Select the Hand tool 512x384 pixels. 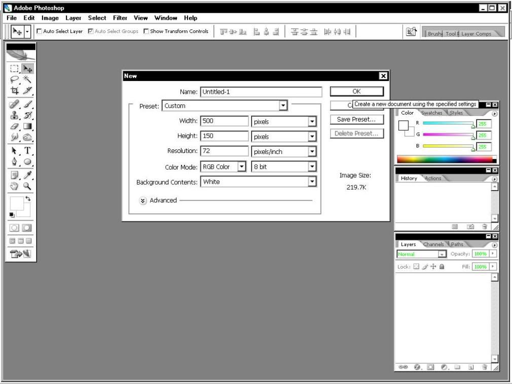click(x=14, y=186)
